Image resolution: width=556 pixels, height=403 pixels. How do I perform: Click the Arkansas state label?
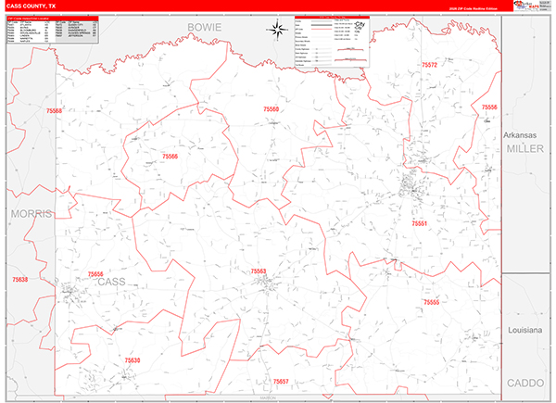click(520, 135)
